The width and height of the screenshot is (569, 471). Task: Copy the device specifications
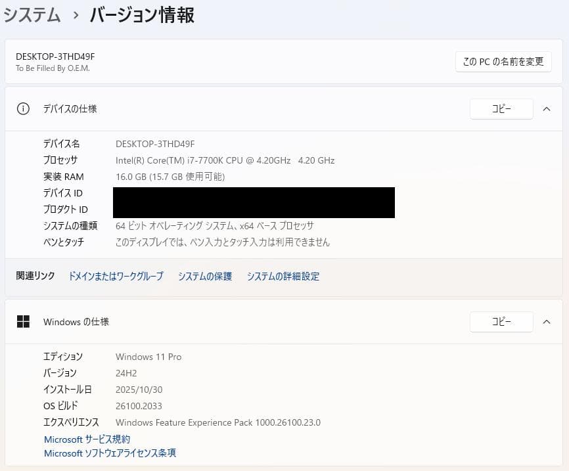501,109
